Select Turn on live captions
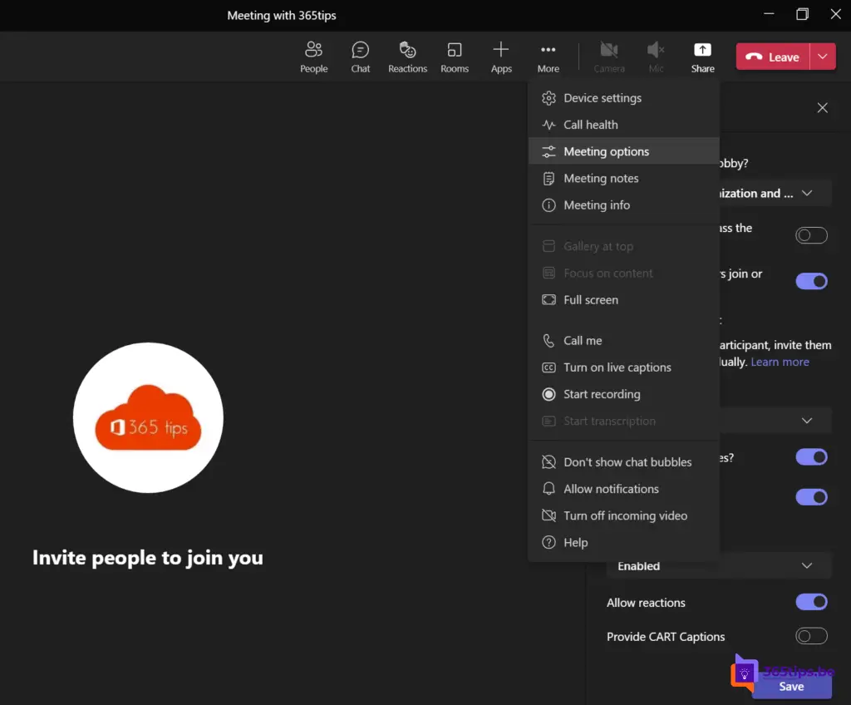851x705 pixels. [617, 367]
